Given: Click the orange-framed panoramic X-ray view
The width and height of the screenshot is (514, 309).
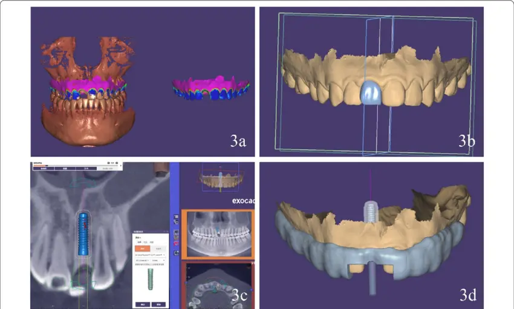Looking at the screenshot, I should (x=218, y=233).
